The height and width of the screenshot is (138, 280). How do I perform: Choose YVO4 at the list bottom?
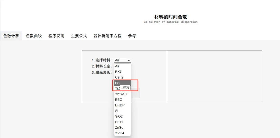point(122,133)
